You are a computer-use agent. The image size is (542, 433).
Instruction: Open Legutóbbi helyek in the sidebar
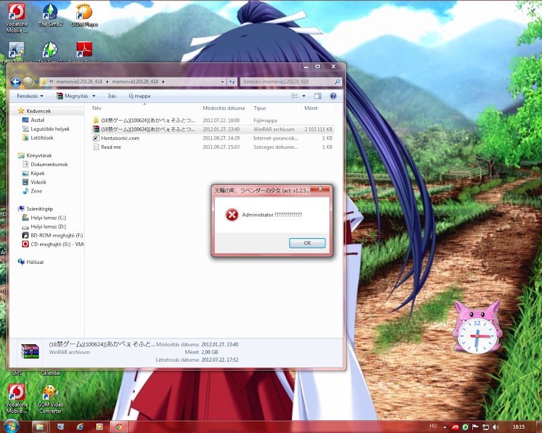tap(50, 129)
